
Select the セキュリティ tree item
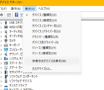[16, 72]
